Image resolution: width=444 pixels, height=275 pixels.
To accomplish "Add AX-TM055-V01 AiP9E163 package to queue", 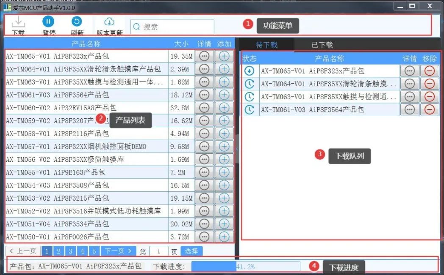I will tap(224, 172).
